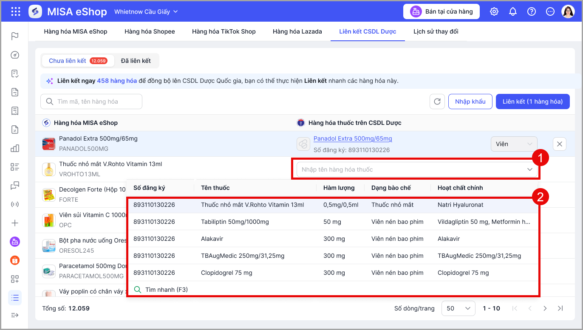Open the checklist document sidebar icon
The image size is (583, 330).
[x=15, y=73]
